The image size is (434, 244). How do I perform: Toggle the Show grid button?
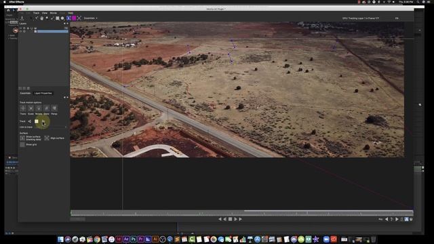pyautogui.click(x=22, y=144)
